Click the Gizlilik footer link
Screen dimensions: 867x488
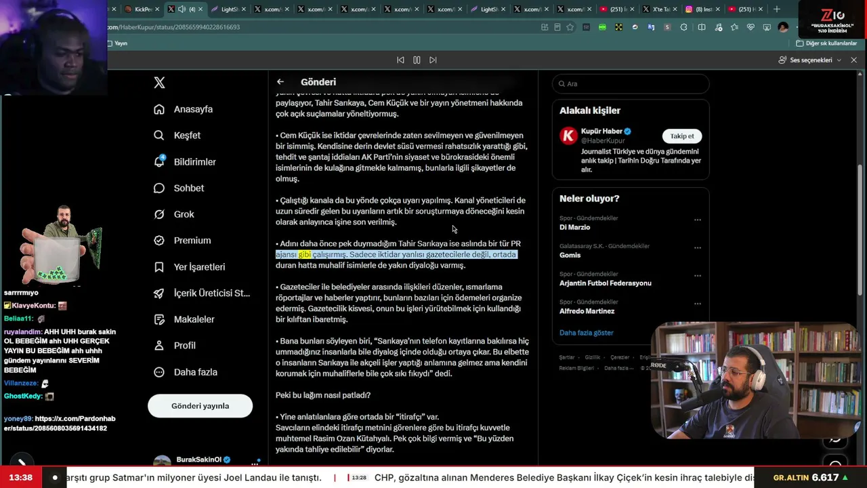pyautogui.click(x=592, y=357)
